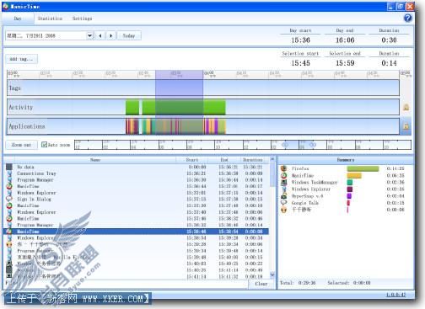425x309 pixels.
Task: Select HyperSnap entry in Summary
Action: [344, 196]
